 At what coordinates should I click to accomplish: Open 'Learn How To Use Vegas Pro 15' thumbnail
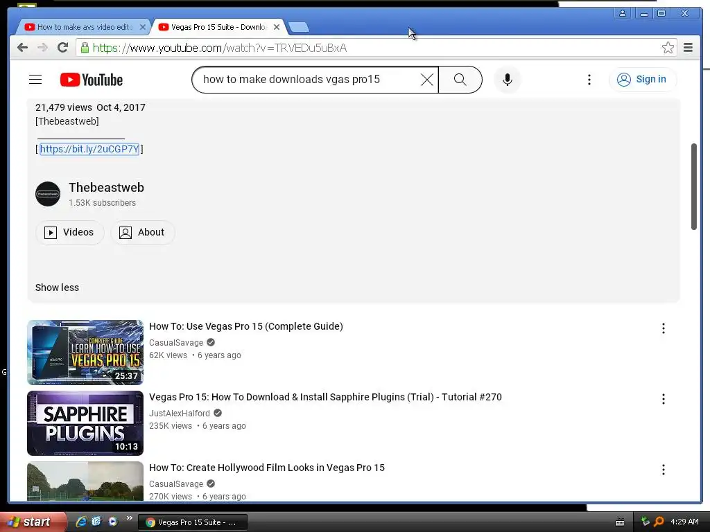click(x=85, y=353)
